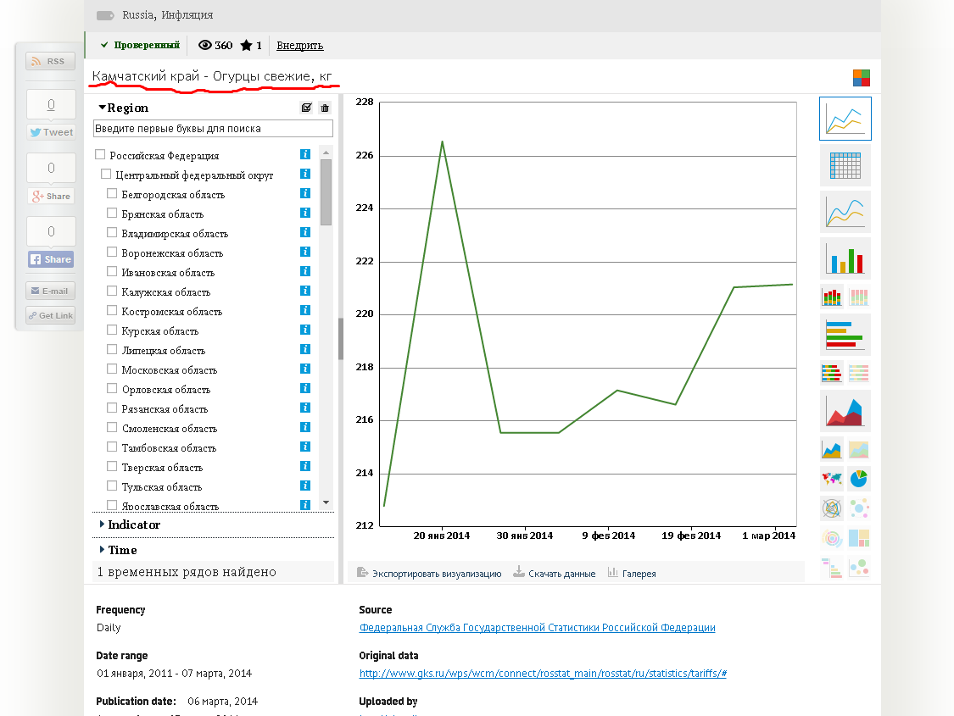This screenshot has height=716, width=954.
Task: Choose the vertical bar chart icon
Action: tap(845, 258)
